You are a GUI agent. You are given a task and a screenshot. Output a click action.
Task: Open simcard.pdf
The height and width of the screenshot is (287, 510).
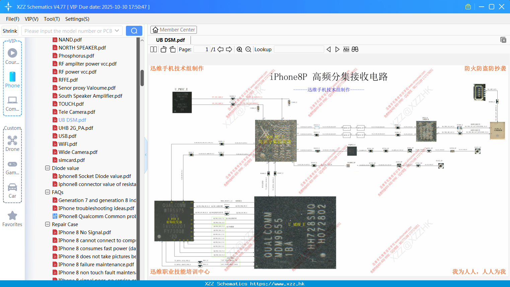pos(72,160)
